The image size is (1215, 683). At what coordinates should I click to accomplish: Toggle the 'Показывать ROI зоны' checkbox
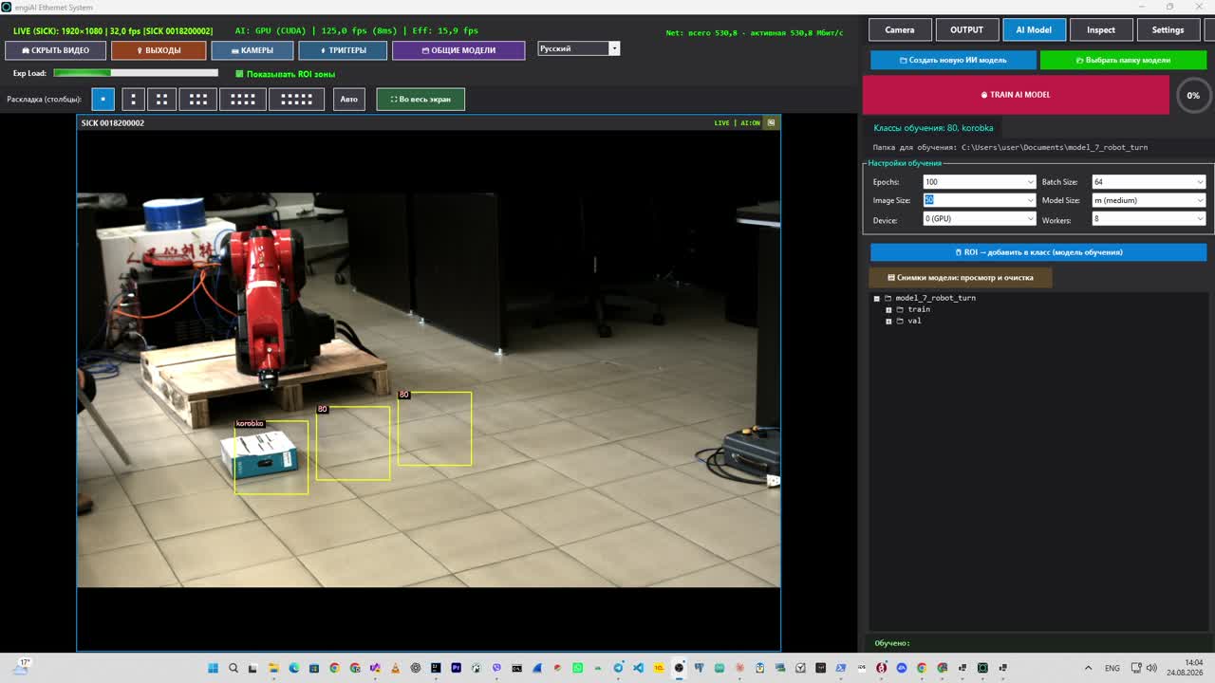coord(239,74)
